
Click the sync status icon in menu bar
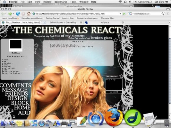[x=125, y=2]
